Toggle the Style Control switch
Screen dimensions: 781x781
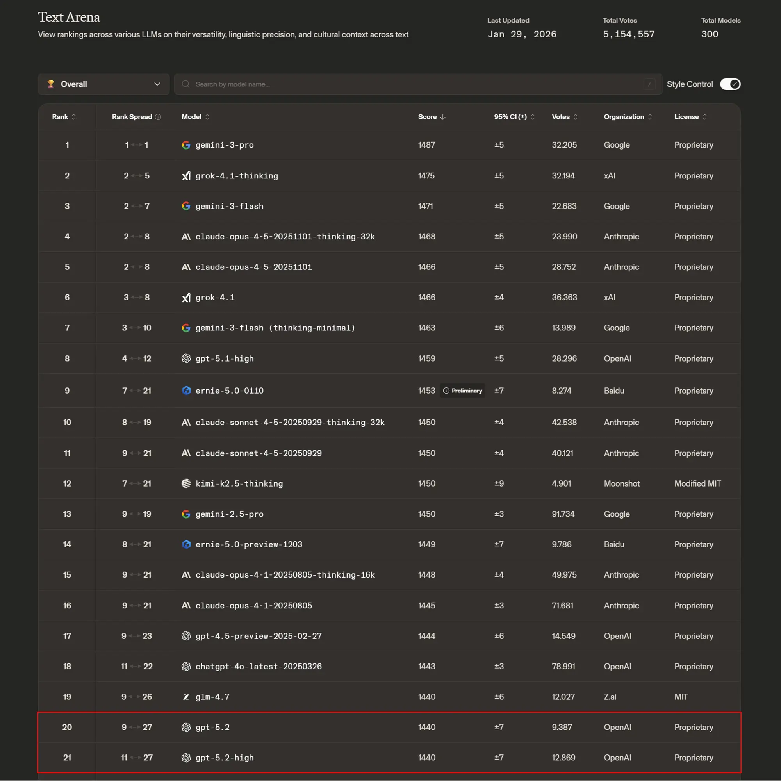pos(730,84)
